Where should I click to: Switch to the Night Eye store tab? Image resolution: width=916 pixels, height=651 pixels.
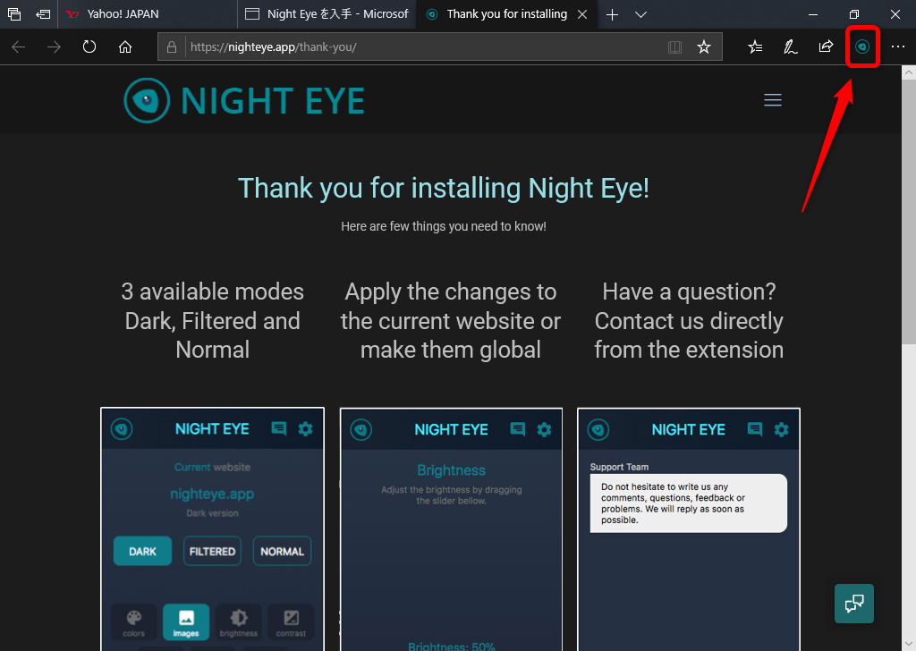[327, 14]
